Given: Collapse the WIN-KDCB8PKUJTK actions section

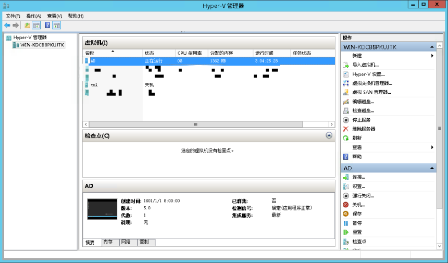Looking at the screenshot, I should click(x=432, y=47).
